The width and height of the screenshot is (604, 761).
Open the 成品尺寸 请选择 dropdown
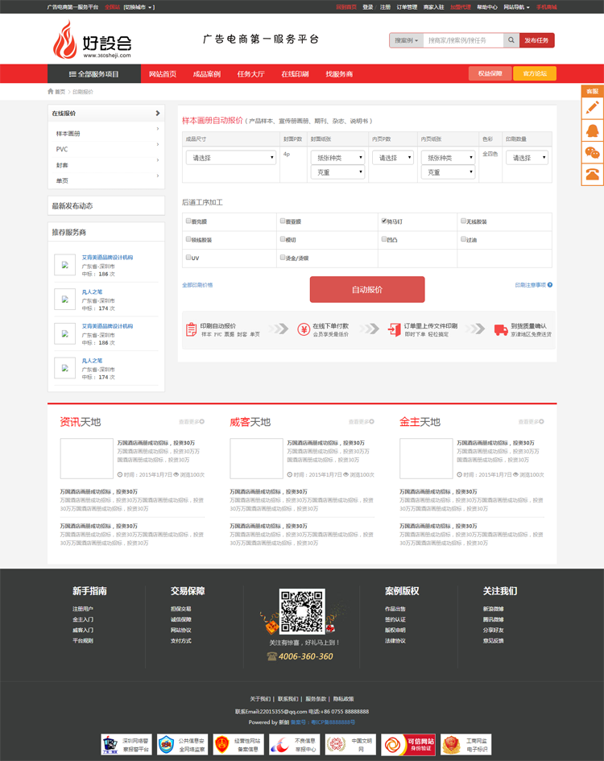click(x=231, y=158)
